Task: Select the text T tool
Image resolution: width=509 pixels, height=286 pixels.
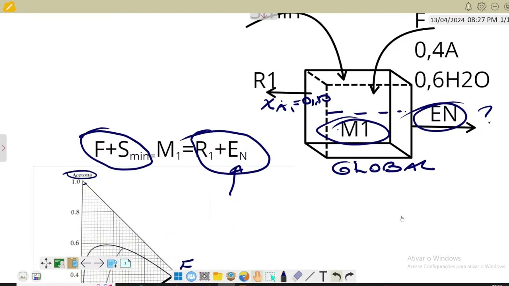Action: 323,276
